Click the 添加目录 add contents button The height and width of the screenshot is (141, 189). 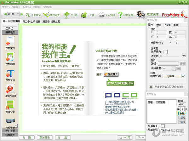(45, 138)
